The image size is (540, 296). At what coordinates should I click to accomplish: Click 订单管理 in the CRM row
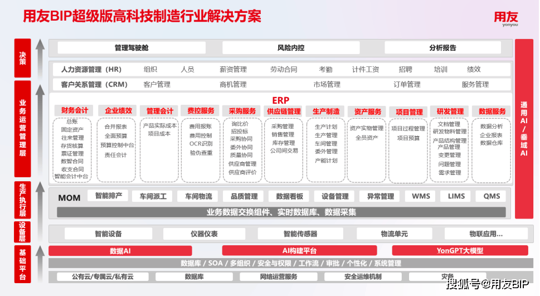point(407,84)
